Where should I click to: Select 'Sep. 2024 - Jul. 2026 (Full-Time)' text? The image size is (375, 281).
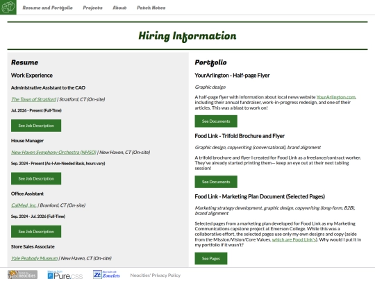click(38, 216)
